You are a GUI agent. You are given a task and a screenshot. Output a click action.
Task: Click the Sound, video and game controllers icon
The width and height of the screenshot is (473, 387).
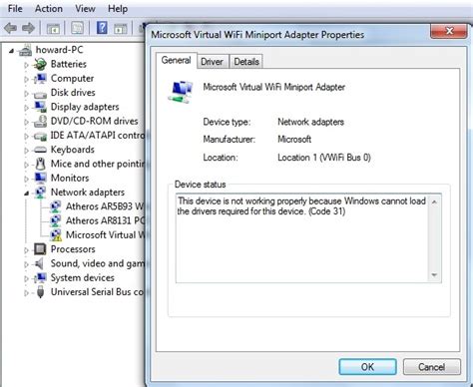(x=39, y=263)
